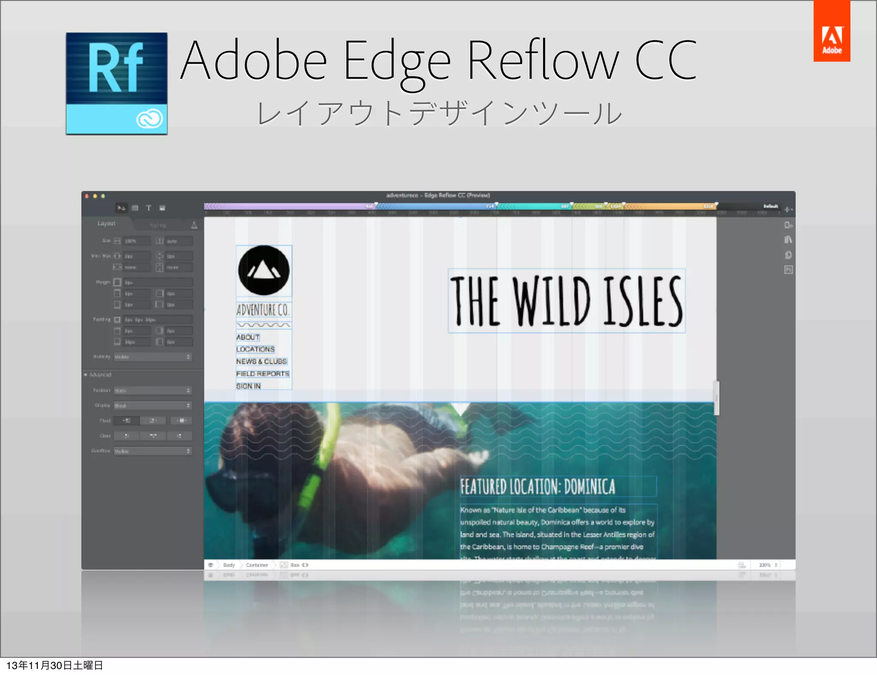Select the Selection tool in toolbar
Image resolution: width=877 pixels, height=675 pixels.
pyautogui.click(x=122, y=208)
